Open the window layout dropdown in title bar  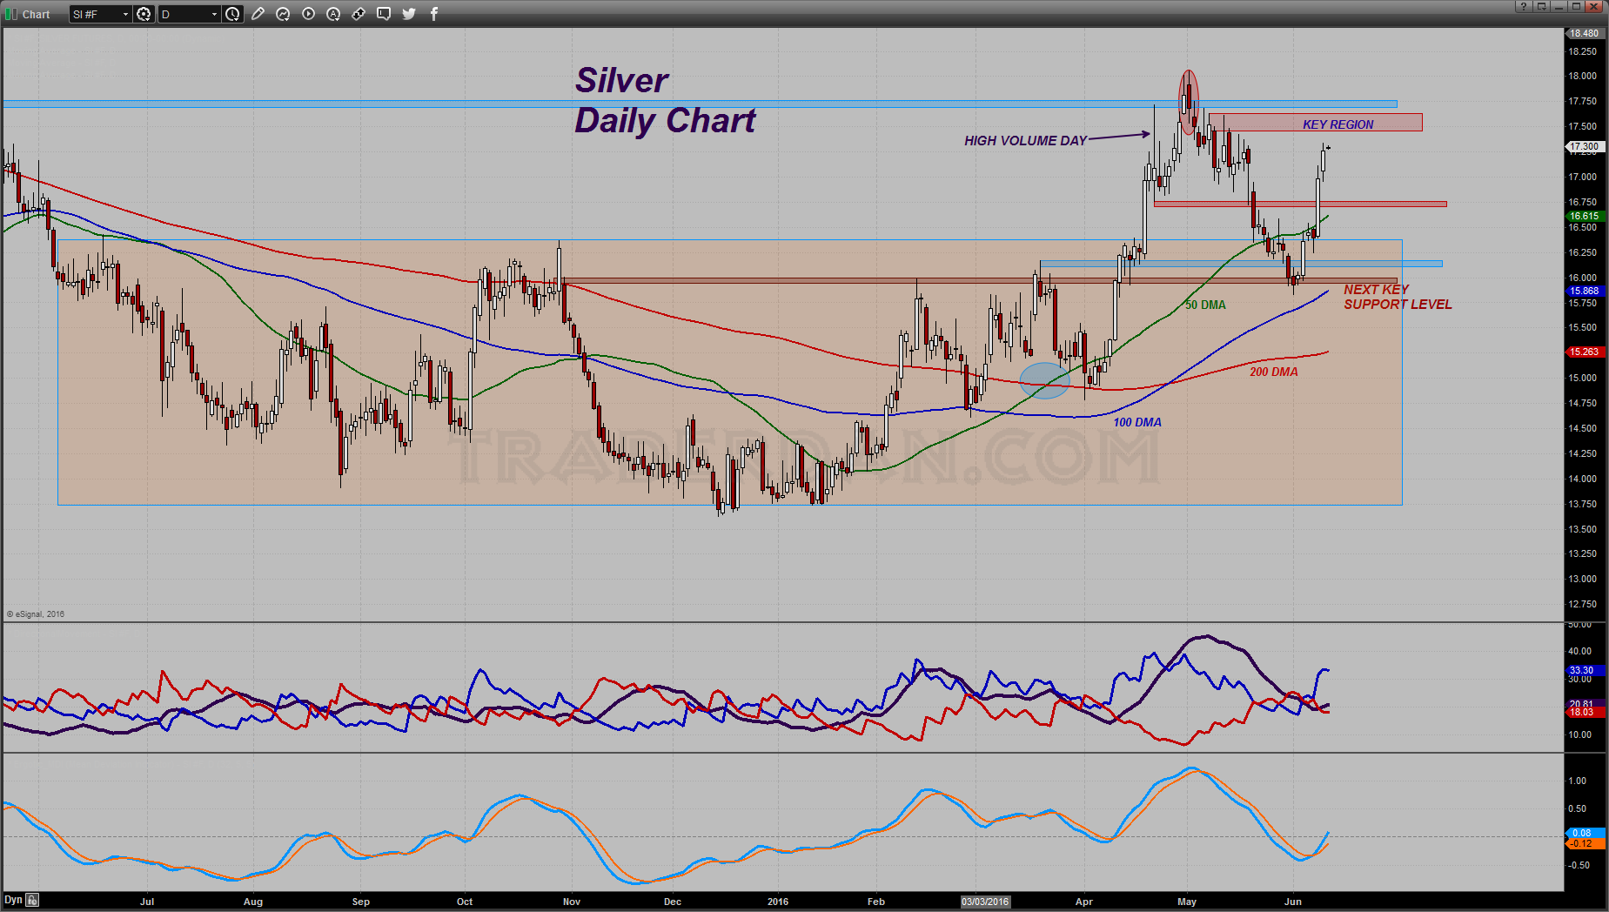pyautogui.click(x=1541, y=6)
